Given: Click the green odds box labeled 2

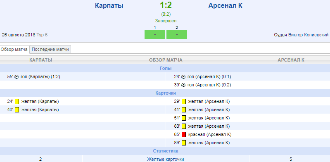Looking at the screenshot, I should coord(177,34).
